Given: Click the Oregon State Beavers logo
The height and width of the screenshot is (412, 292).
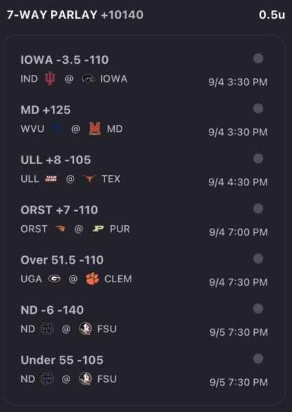Looking at the screenshot, I should [60, 229].
